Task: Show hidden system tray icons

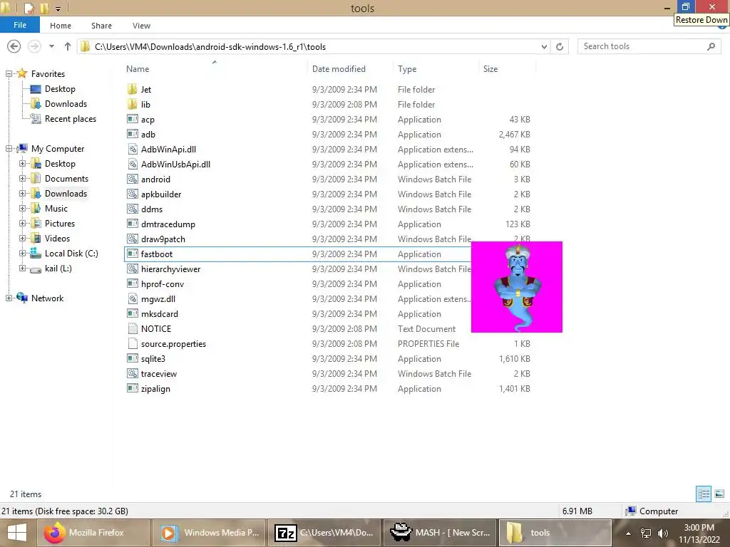Action: [x=628, y=533]
